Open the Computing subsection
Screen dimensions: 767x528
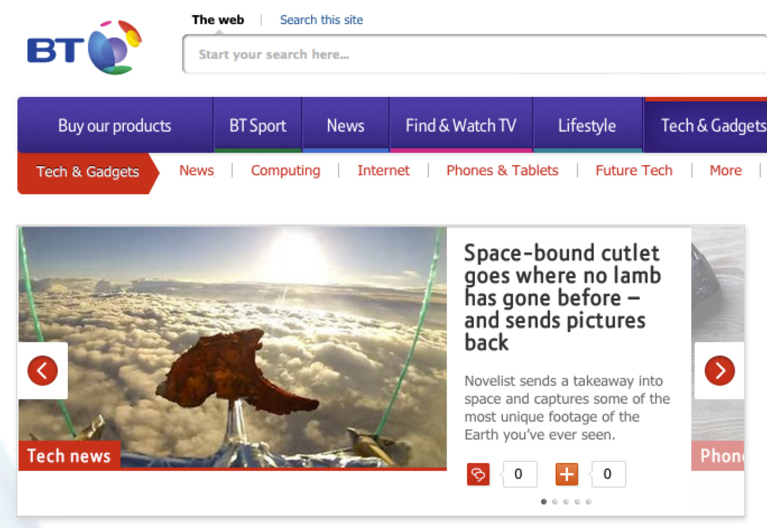285,170
